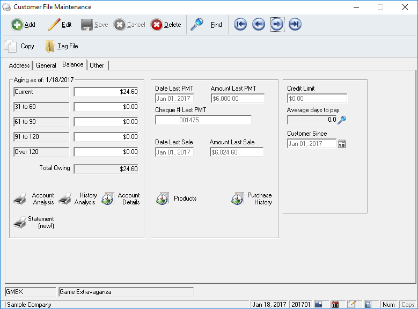Open Find with magnifying glass
Screen dimensions: 418x309
[x=197, y=25]
